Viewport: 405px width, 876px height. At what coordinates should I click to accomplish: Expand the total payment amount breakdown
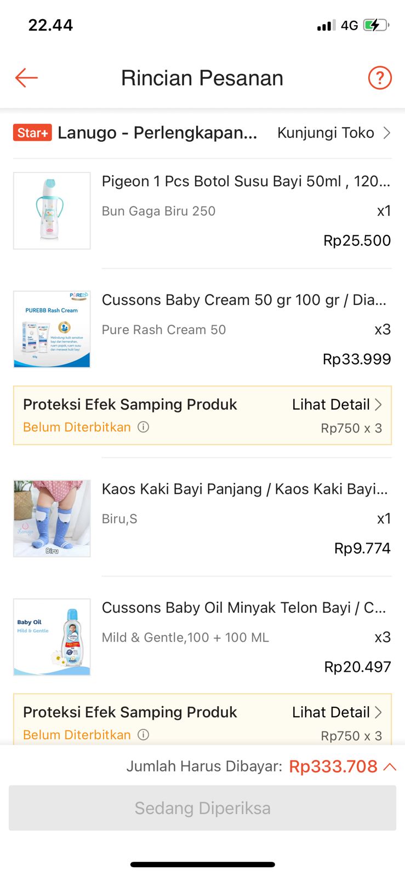point(390,766)
